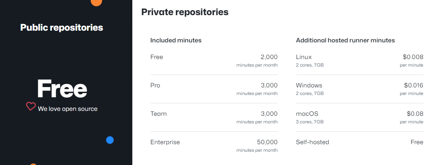Click the 2,000 minutes value
Screen dimensions: 433x165
click(x=269, y=57)
